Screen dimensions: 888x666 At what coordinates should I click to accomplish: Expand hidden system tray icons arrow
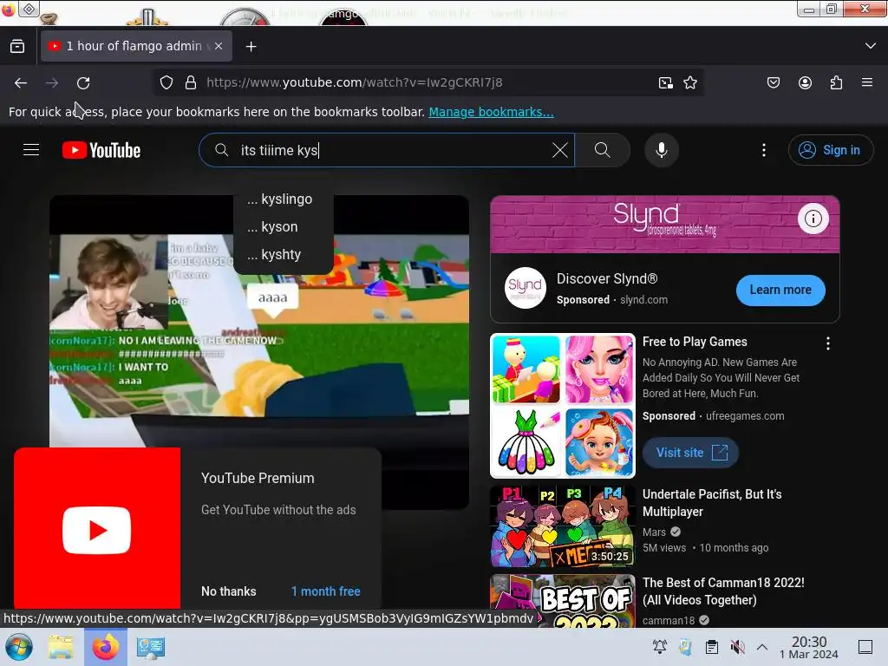click(762, 647)
